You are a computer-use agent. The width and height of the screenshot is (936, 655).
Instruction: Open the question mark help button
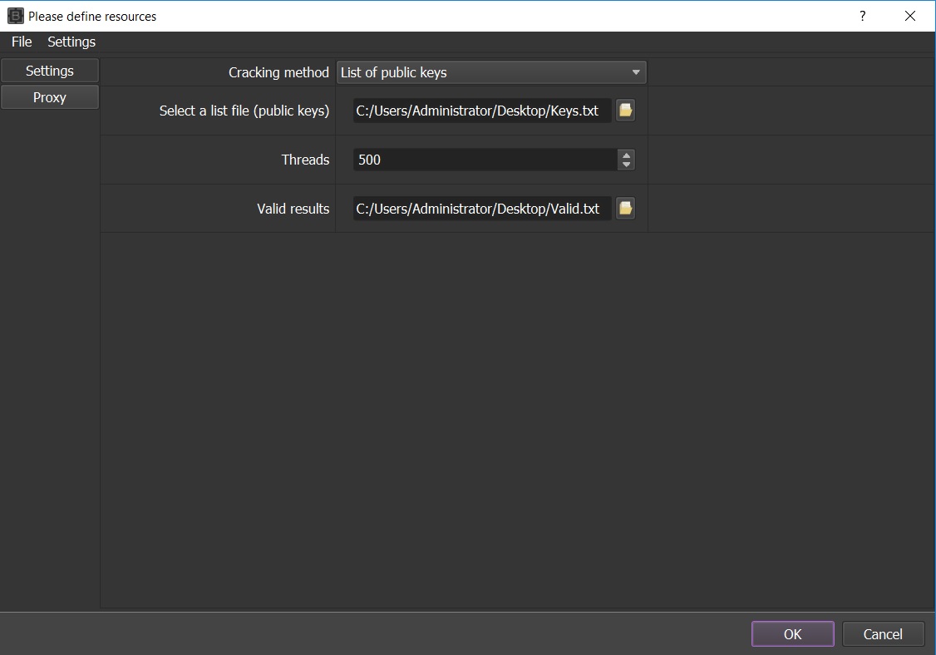(x=863, y=16)
